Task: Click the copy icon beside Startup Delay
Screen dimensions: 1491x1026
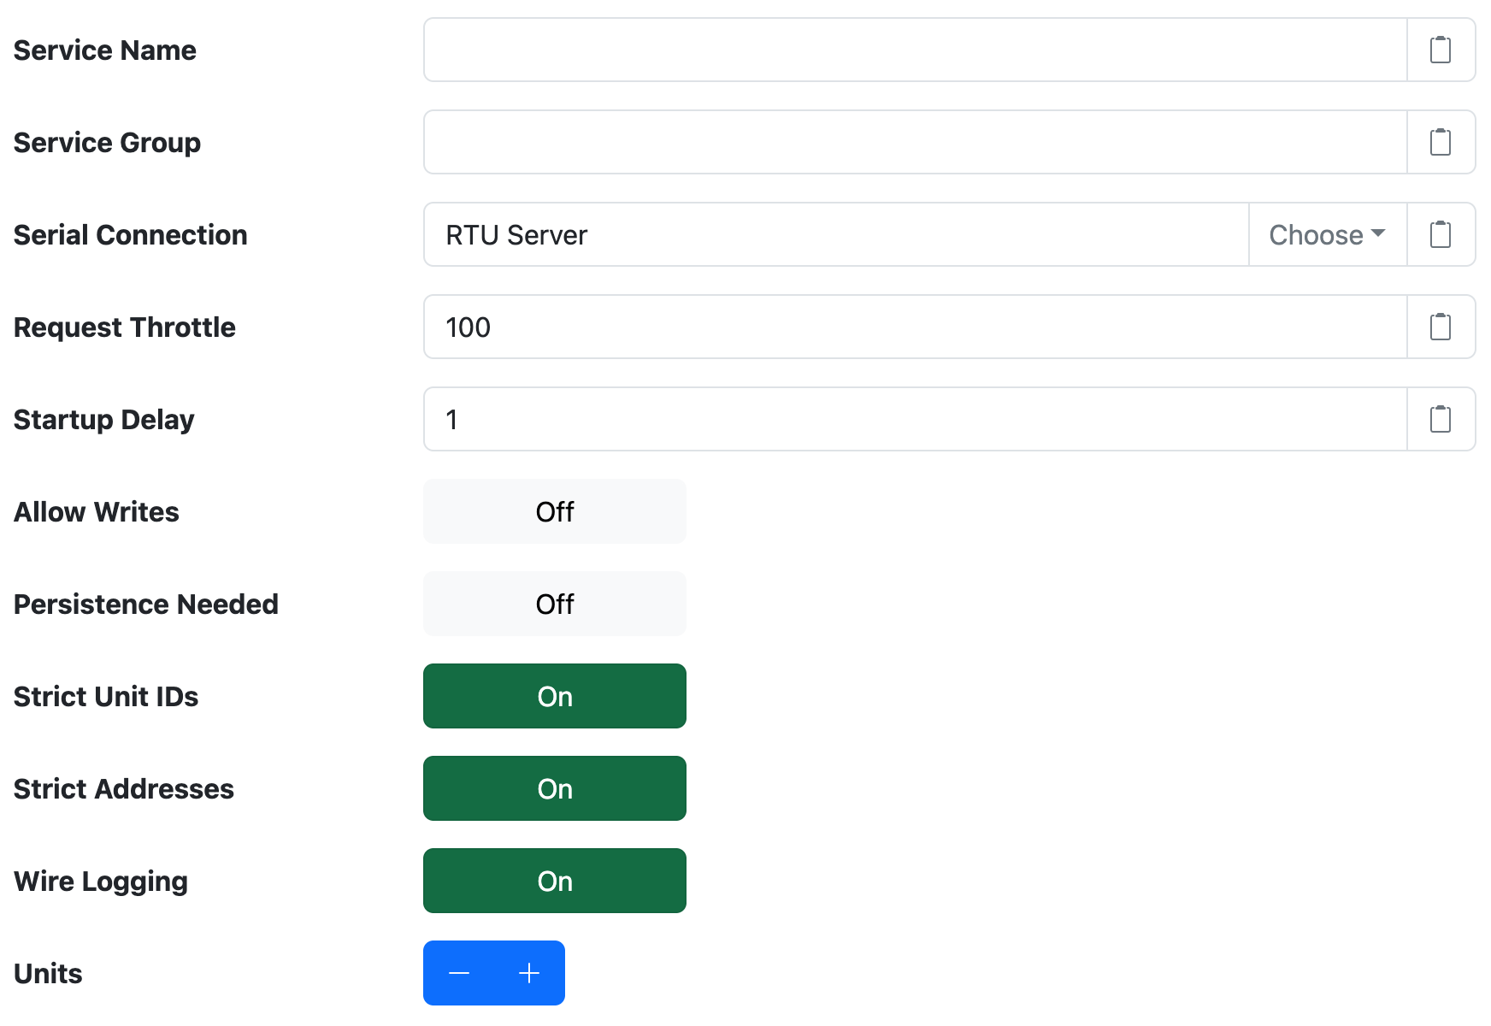Action: [x=1441, y=419]
